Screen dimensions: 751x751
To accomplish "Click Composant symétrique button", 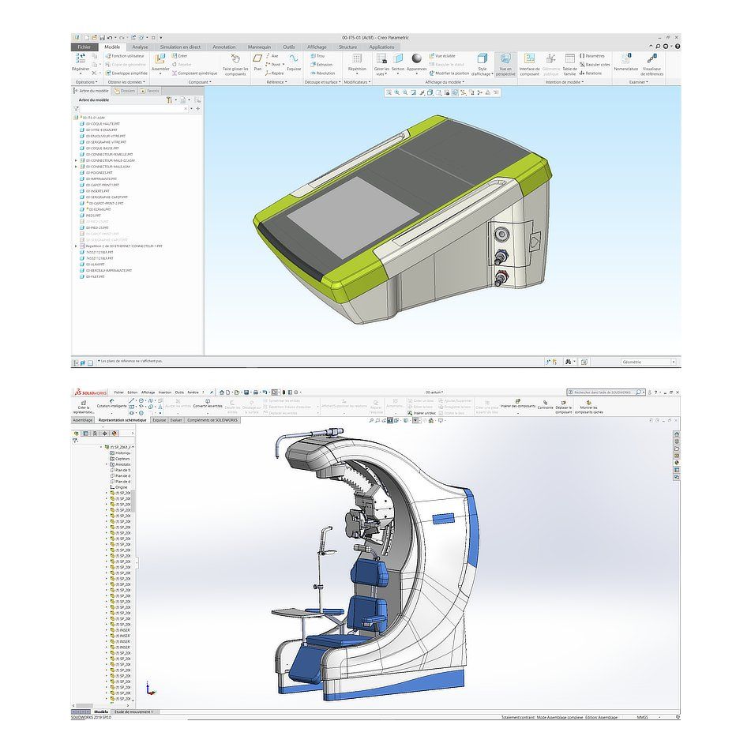I will coord(194,73).
